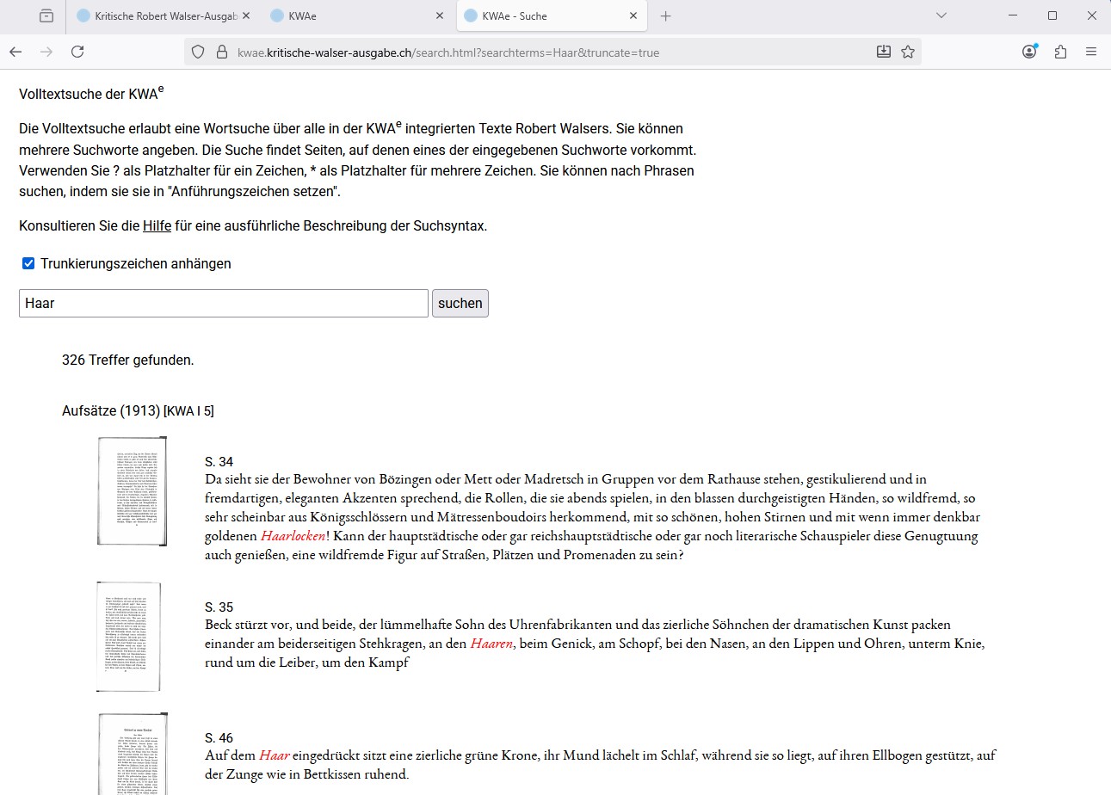This screenshot has width=1111, height=795.
Task: Open the page thumbnail for S. 35
Action: point(129,637)
